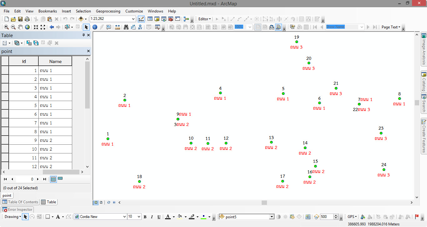Toggle Italic text formatting
This screenshot has width=427, height=227.
[x=152, y=217]
